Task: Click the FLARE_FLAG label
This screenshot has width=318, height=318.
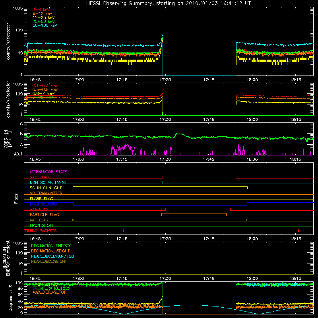Action: pos(41,198)
